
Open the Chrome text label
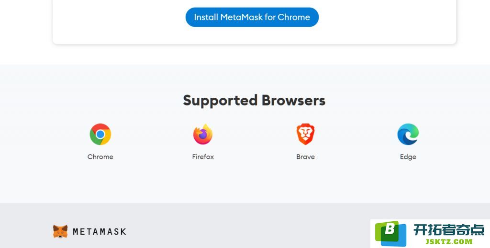(100, 157)
